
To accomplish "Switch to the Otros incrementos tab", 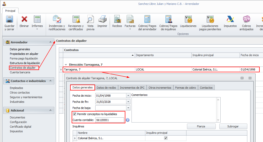I will (x=160, y=88).
